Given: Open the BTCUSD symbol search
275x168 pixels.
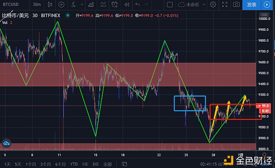Looking at the screenshot, I should click(x=11, y=5).
